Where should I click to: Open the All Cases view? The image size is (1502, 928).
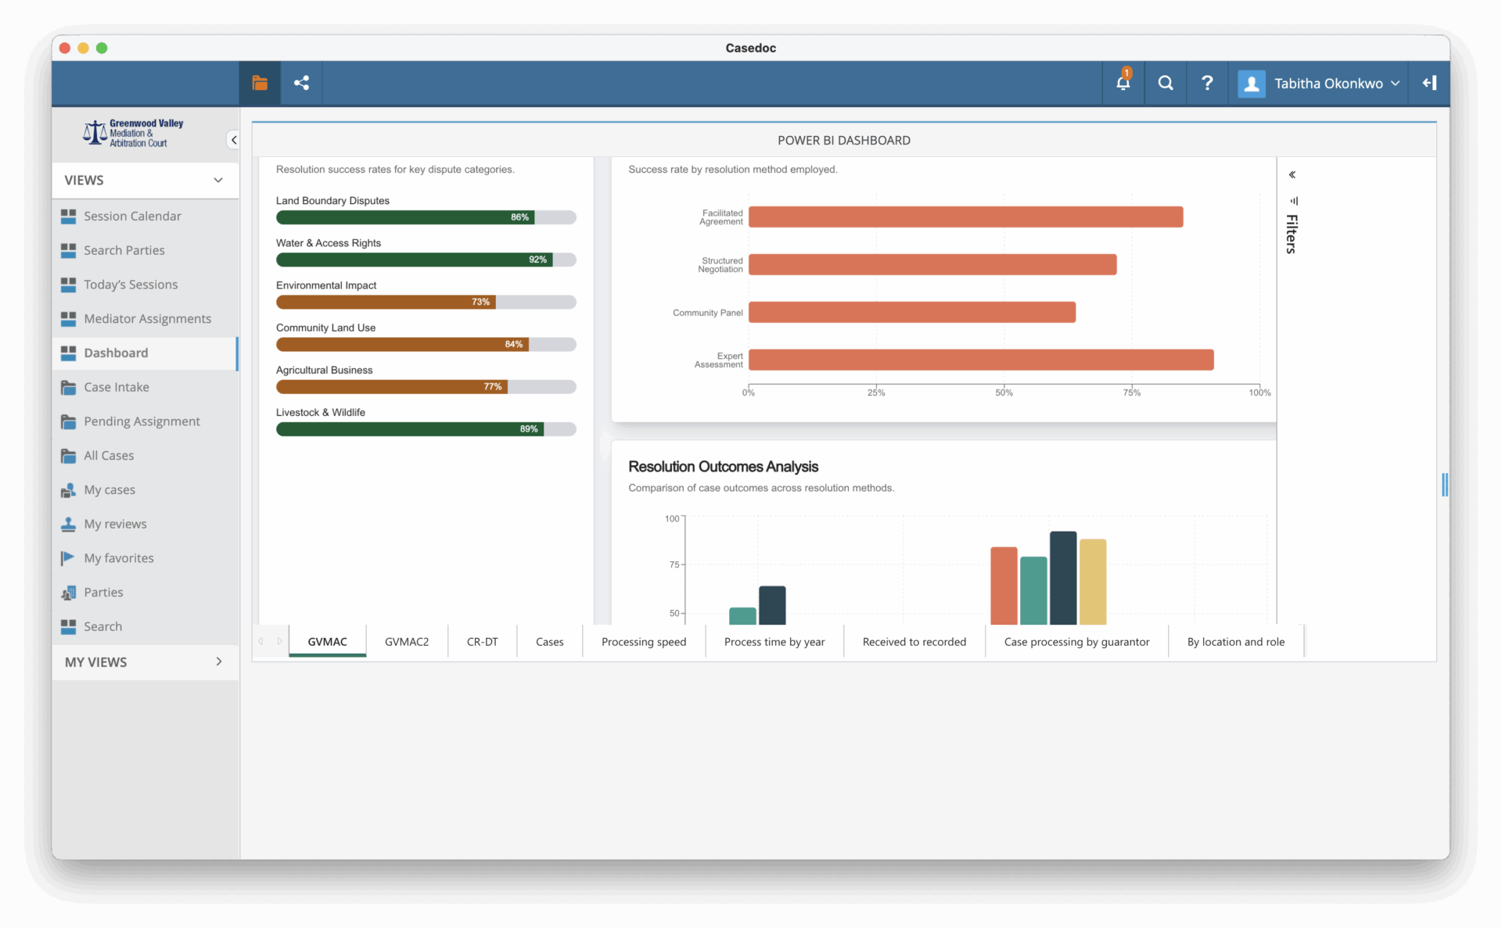click(145, 456)
